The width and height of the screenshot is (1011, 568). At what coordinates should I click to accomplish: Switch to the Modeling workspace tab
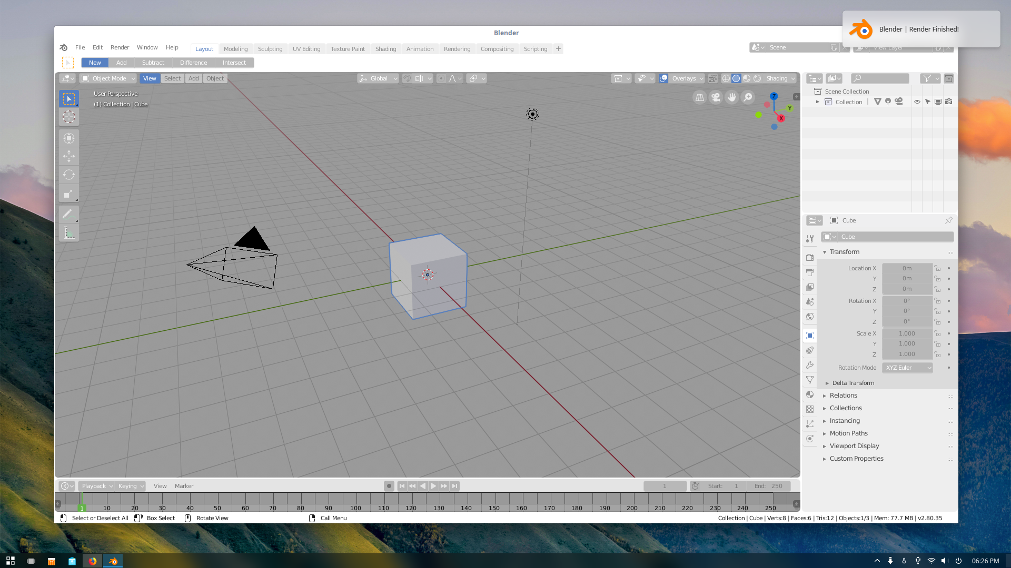[235, 49]
